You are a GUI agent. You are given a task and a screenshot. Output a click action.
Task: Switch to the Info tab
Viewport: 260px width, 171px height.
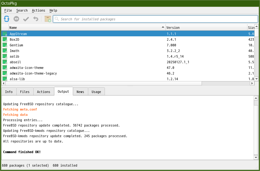pos(9,92)
